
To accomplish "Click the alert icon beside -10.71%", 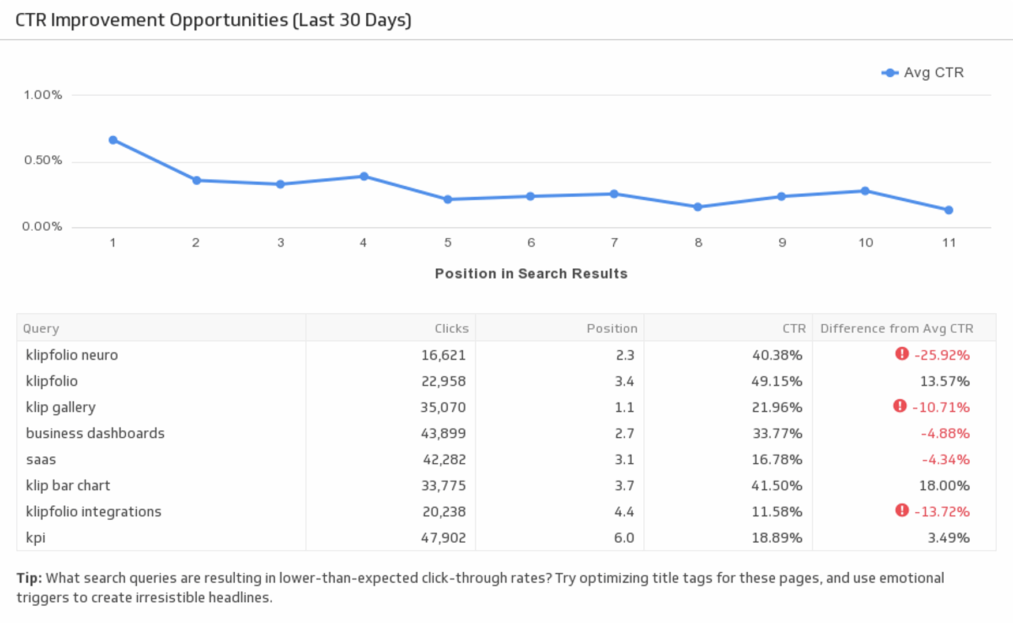I will point(899,406).
